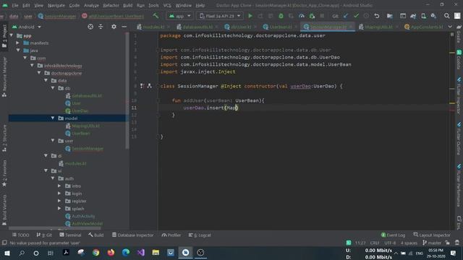The height and width of the screenshot is (260, 463).
Task: Sync project with Gradle files elephant icon
Action: (413, 16)
